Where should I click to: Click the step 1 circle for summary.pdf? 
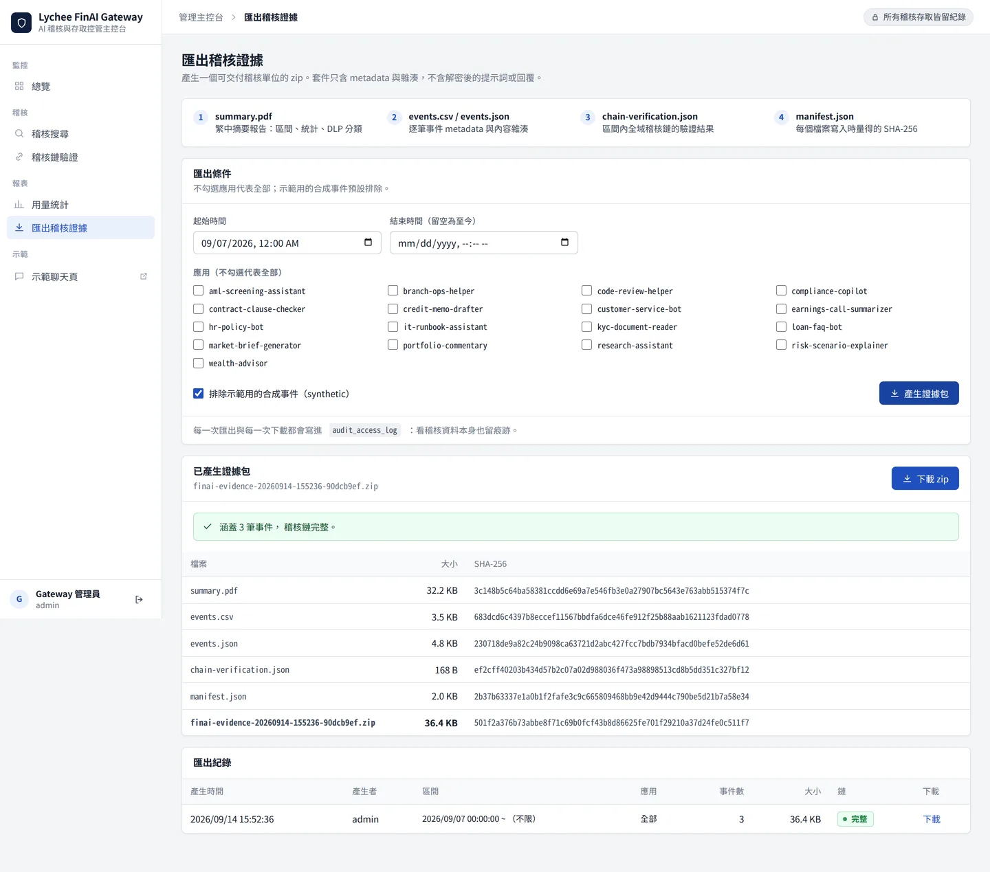[x=201, y=118]
